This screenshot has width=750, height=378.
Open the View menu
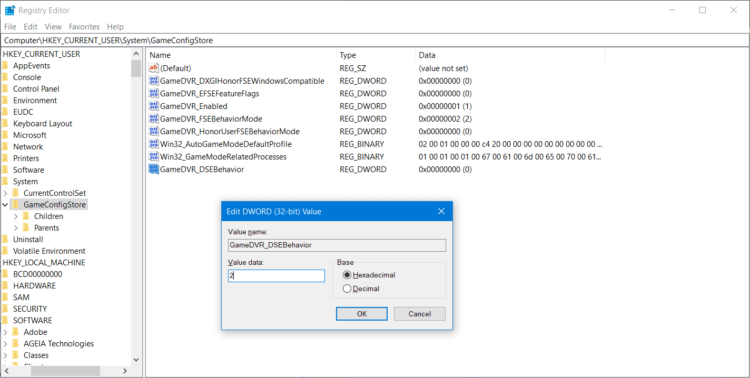point(53,27)
